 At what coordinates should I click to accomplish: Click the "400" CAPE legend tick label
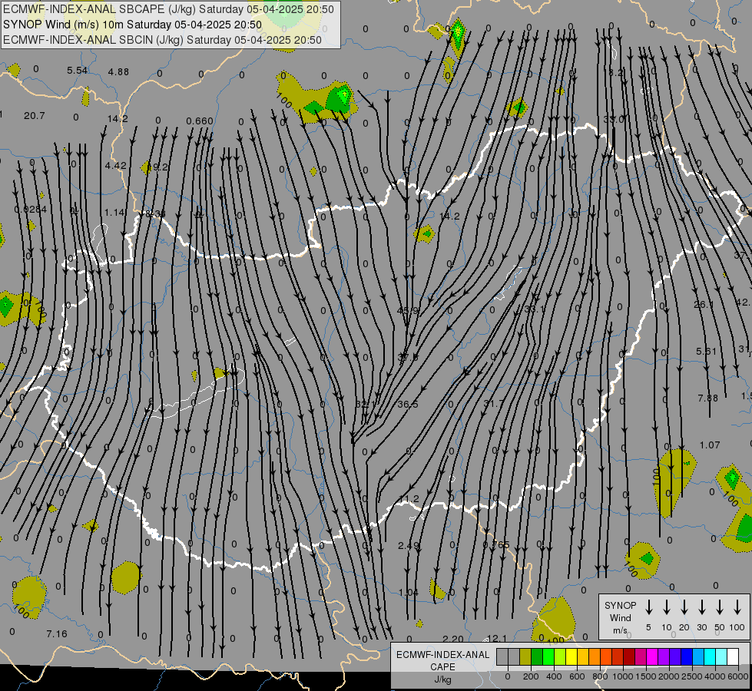(x=554, y=676)
